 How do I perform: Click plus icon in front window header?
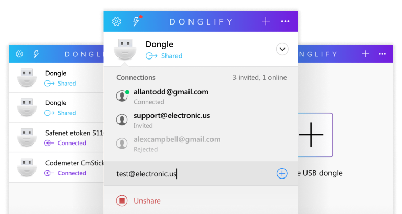266,21
